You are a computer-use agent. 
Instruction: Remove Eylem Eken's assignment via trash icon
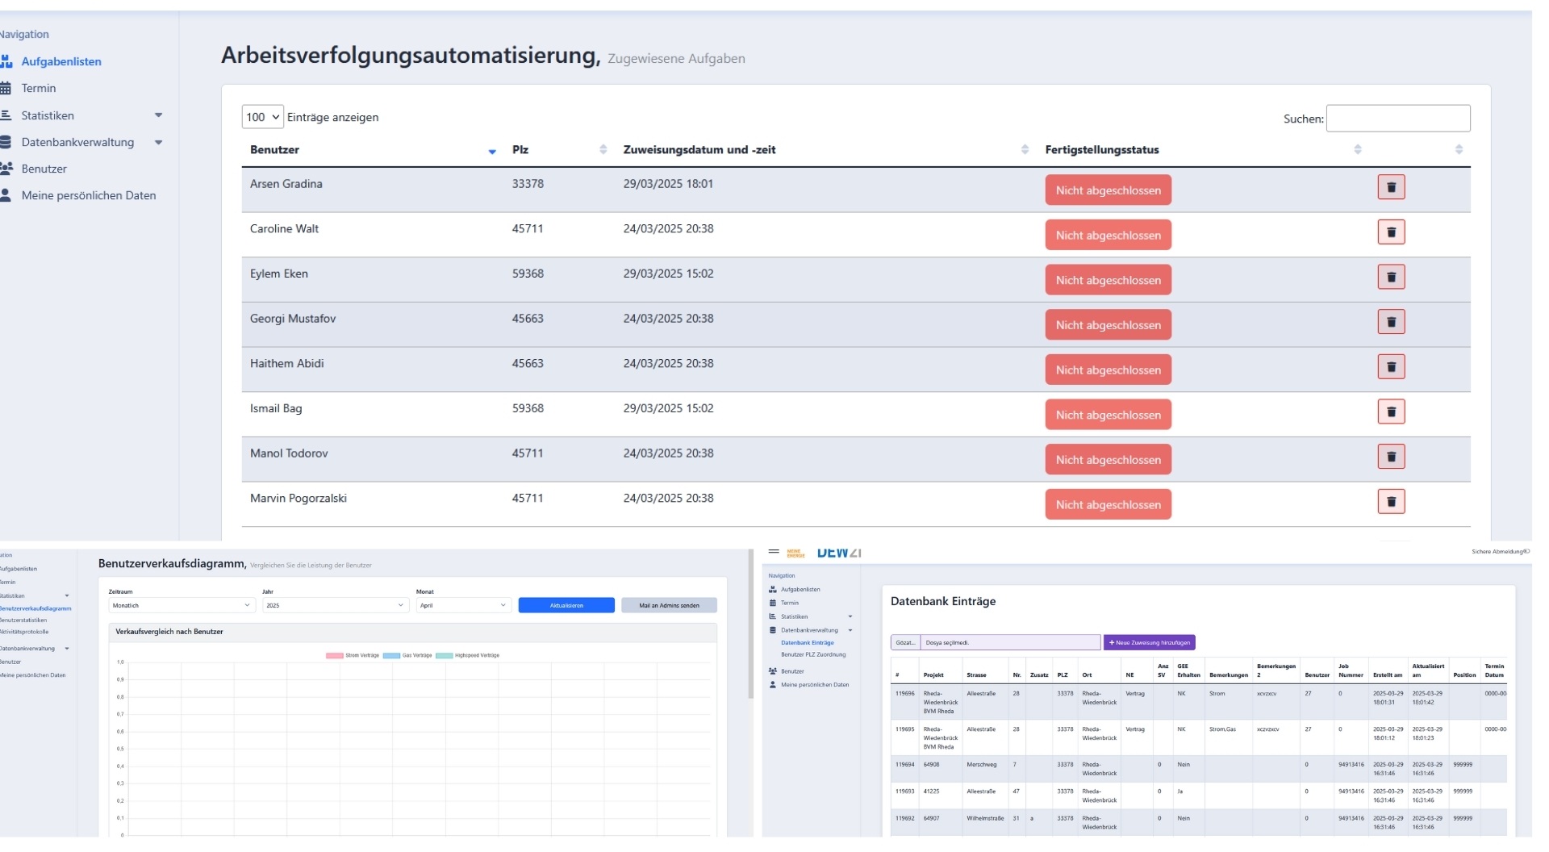1391,278
